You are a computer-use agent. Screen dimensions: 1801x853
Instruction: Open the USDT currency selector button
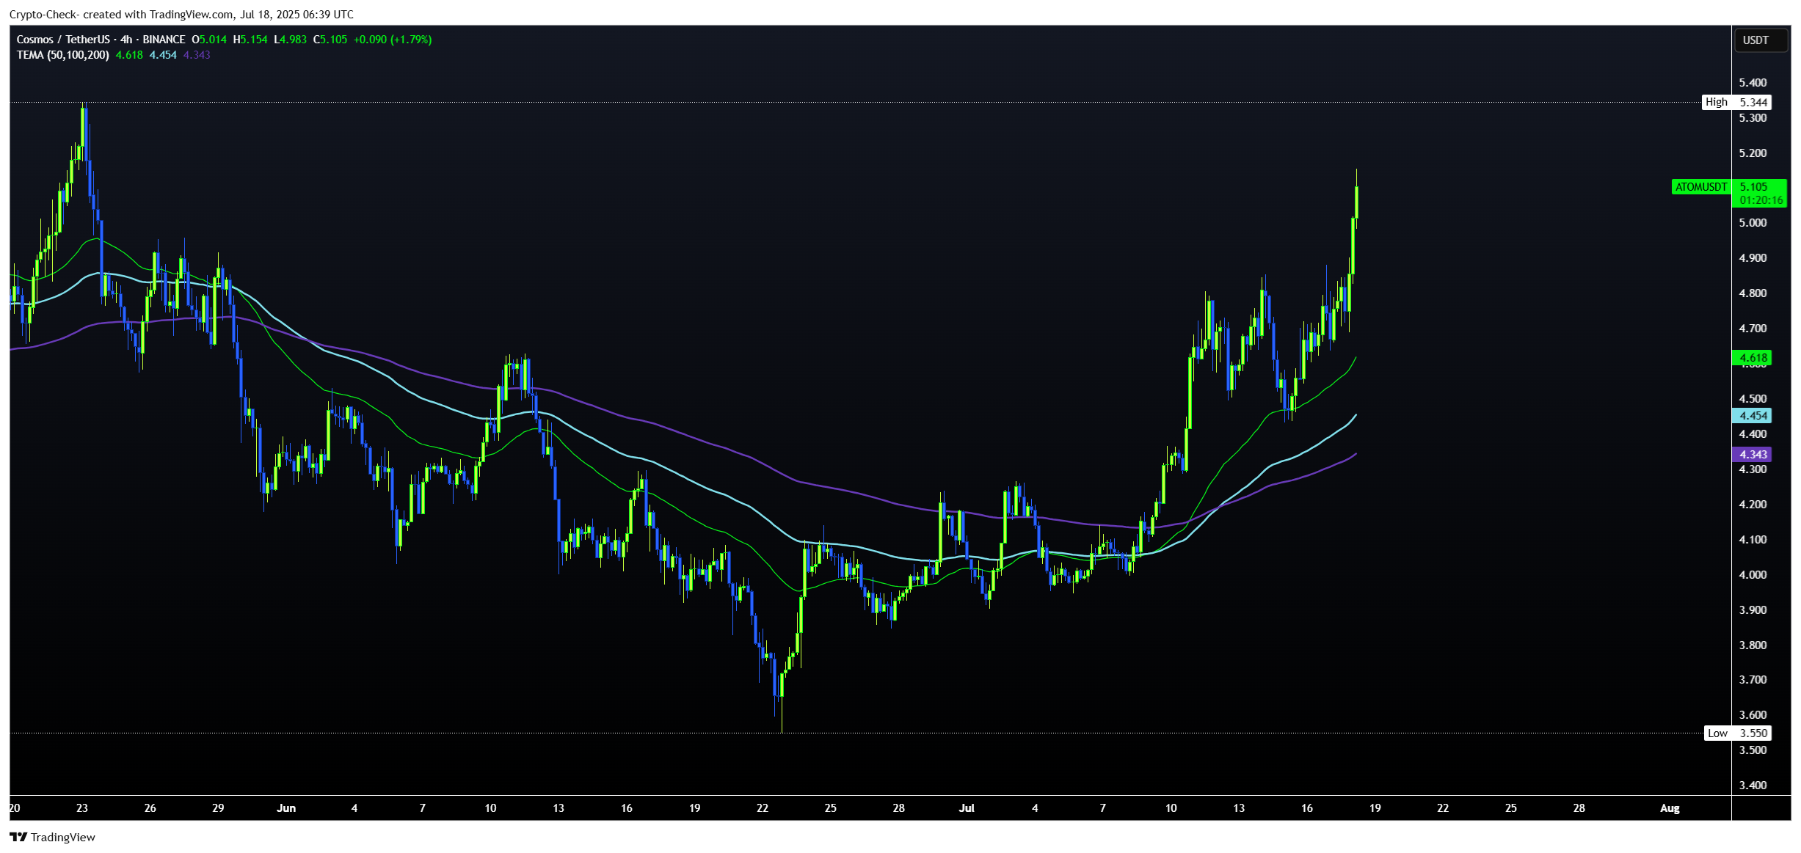[1760, 40]
